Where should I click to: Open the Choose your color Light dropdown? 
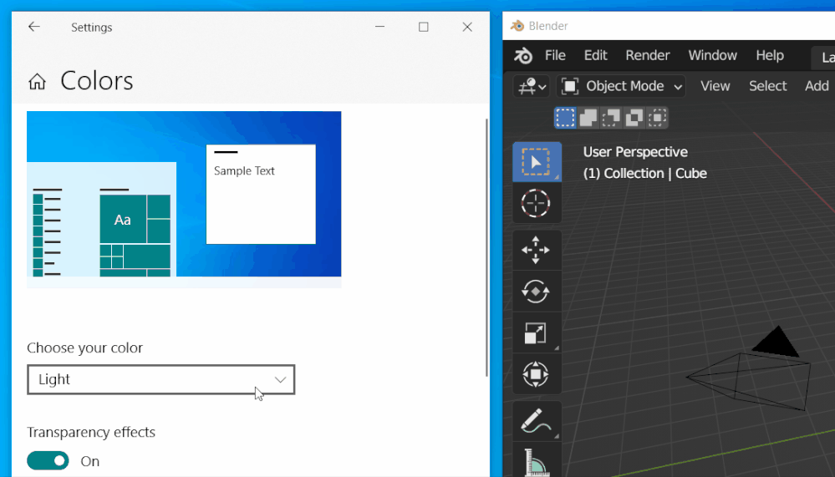click(160, 379)
